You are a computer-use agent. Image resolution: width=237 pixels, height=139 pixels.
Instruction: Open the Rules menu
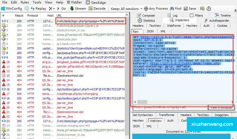pyautogui.click(x=24, y=2)
